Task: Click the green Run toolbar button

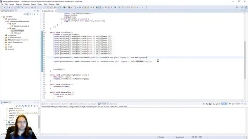Action: point(60,7)
